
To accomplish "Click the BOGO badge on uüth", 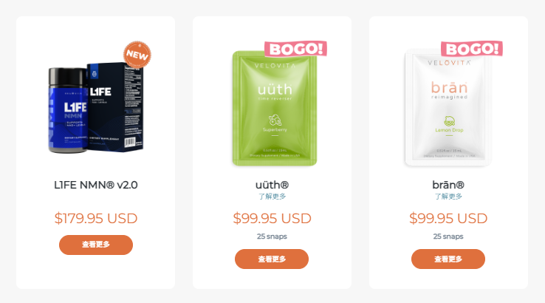I will coord(296,49).
